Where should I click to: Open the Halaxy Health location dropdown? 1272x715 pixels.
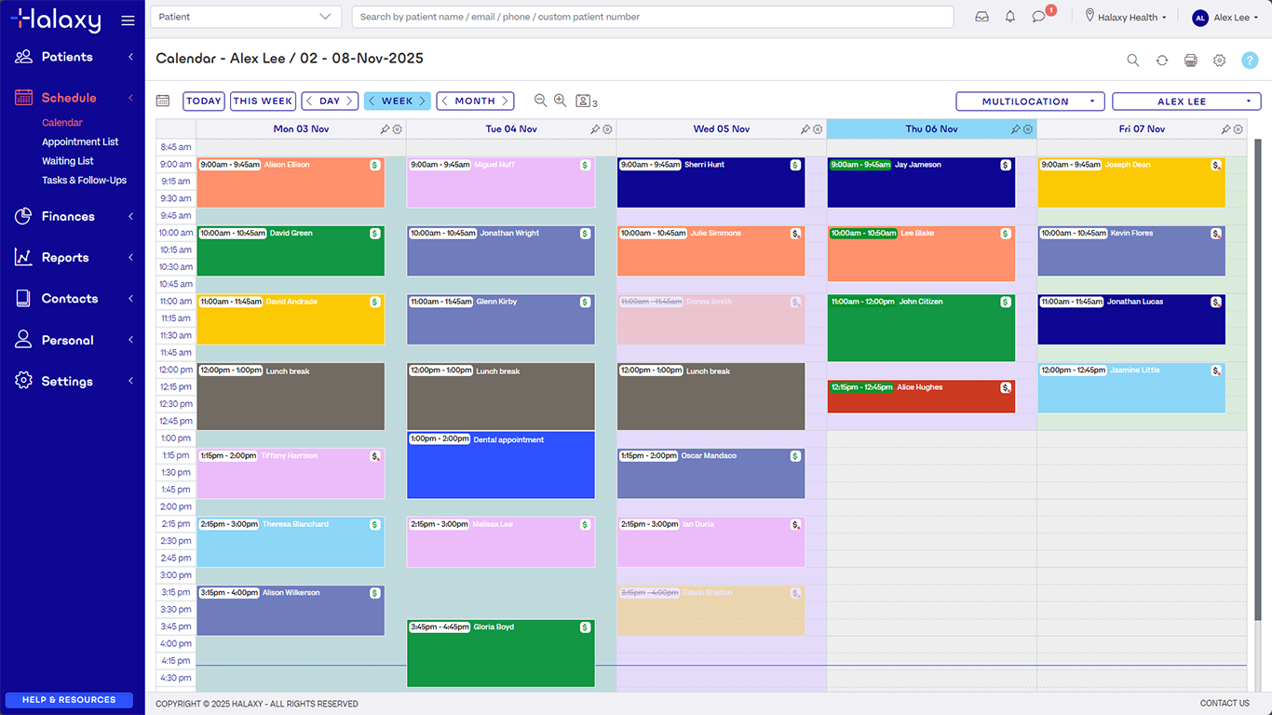pos(1126,17)
